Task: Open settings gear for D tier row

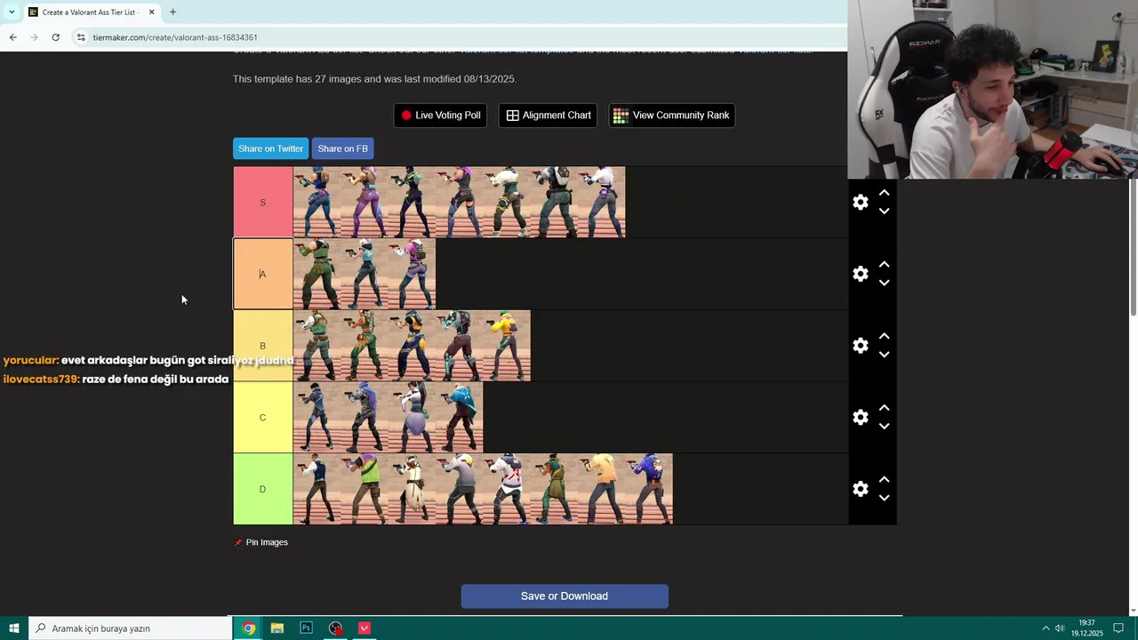Action: click(x=860, y=489)
